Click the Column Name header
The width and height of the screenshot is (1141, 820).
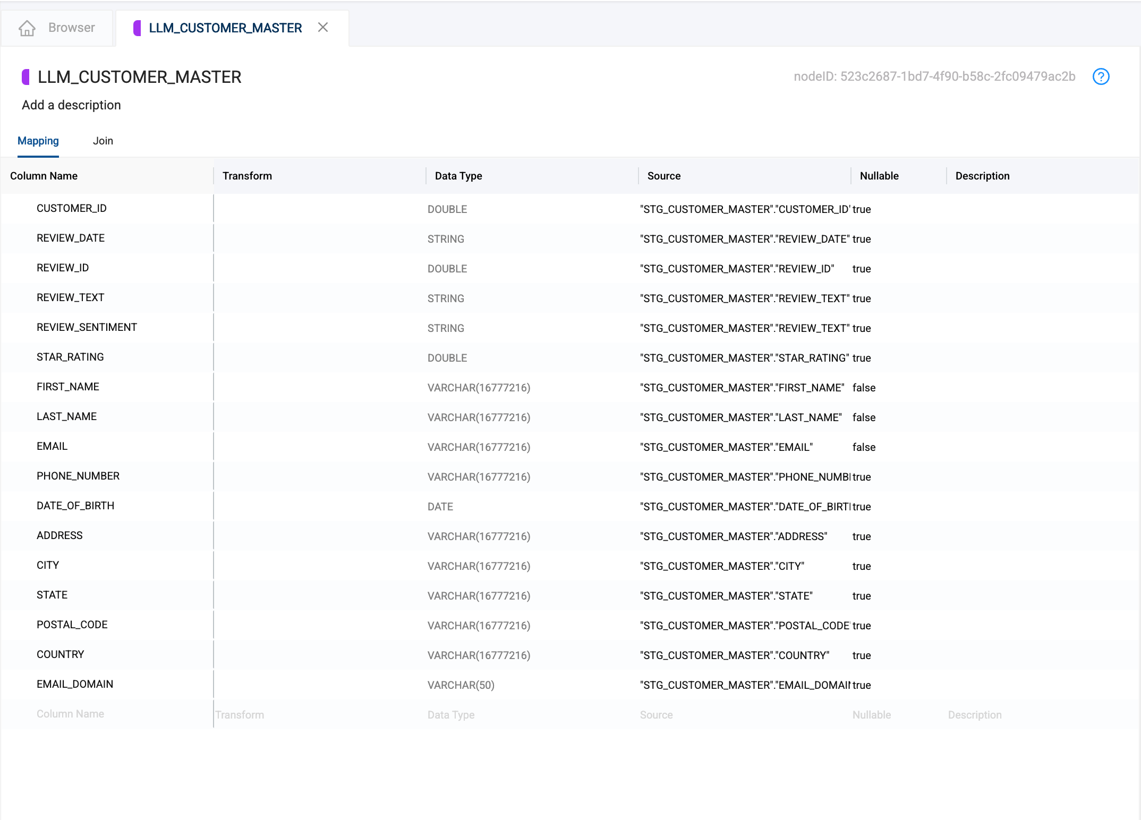(x=44, y=176)
